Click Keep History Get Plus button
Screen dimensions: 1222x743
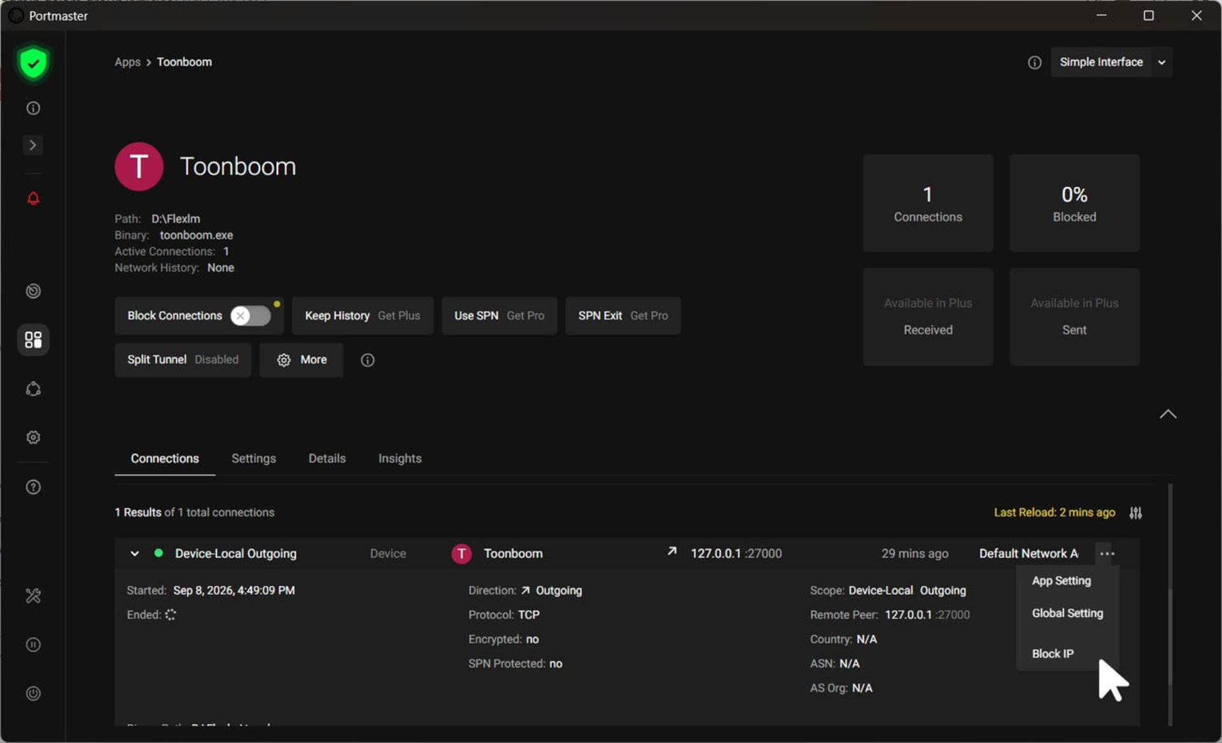click(362, 316)
